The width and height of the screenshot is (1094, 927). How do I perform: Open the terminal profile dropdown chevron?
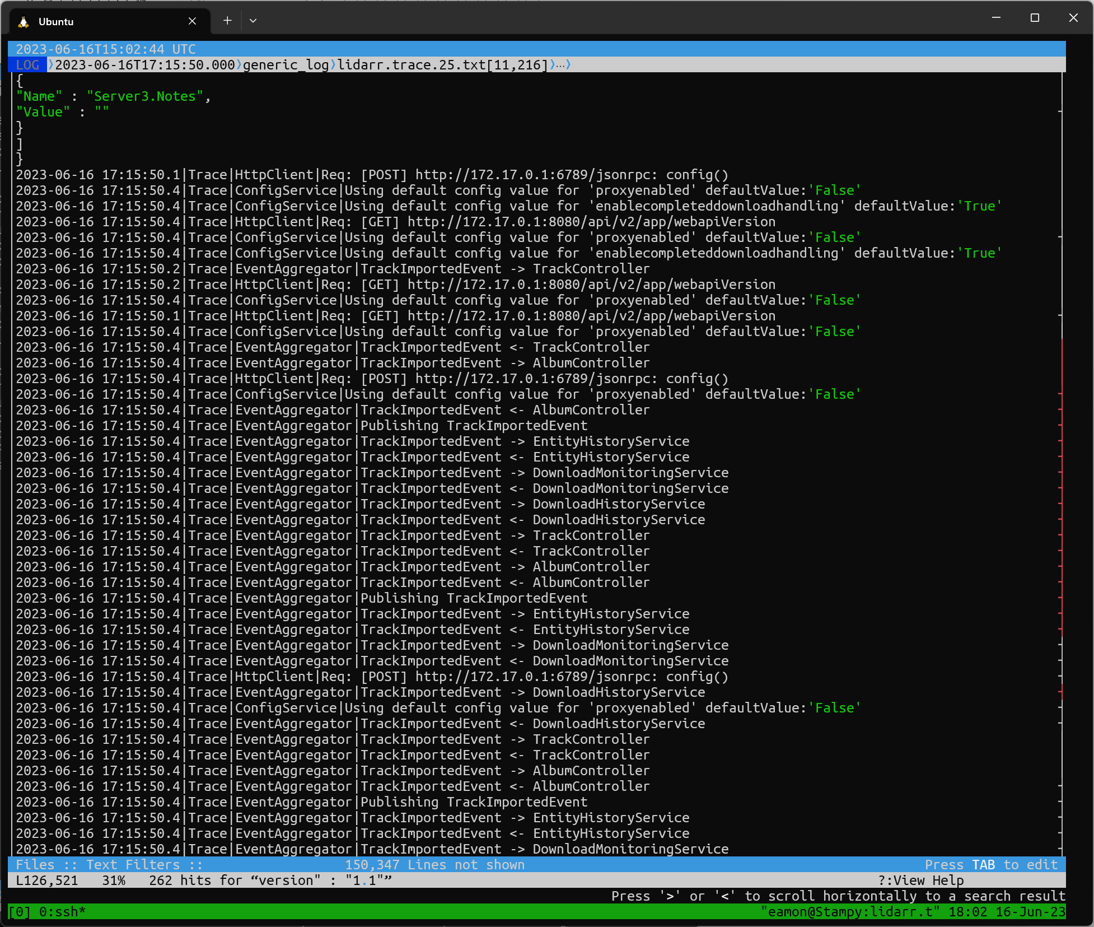click(x=253, y=20)
